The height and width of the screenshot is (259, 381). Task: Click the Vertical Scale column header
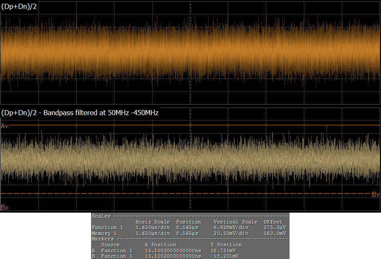pyautogui.click(x=235, y=222)
